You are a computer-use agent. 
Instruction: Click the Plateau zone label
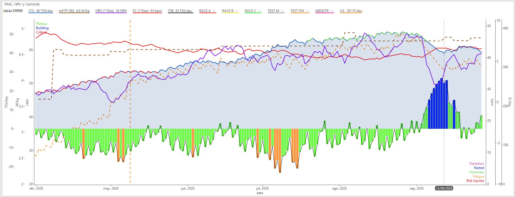click(42, 24)
